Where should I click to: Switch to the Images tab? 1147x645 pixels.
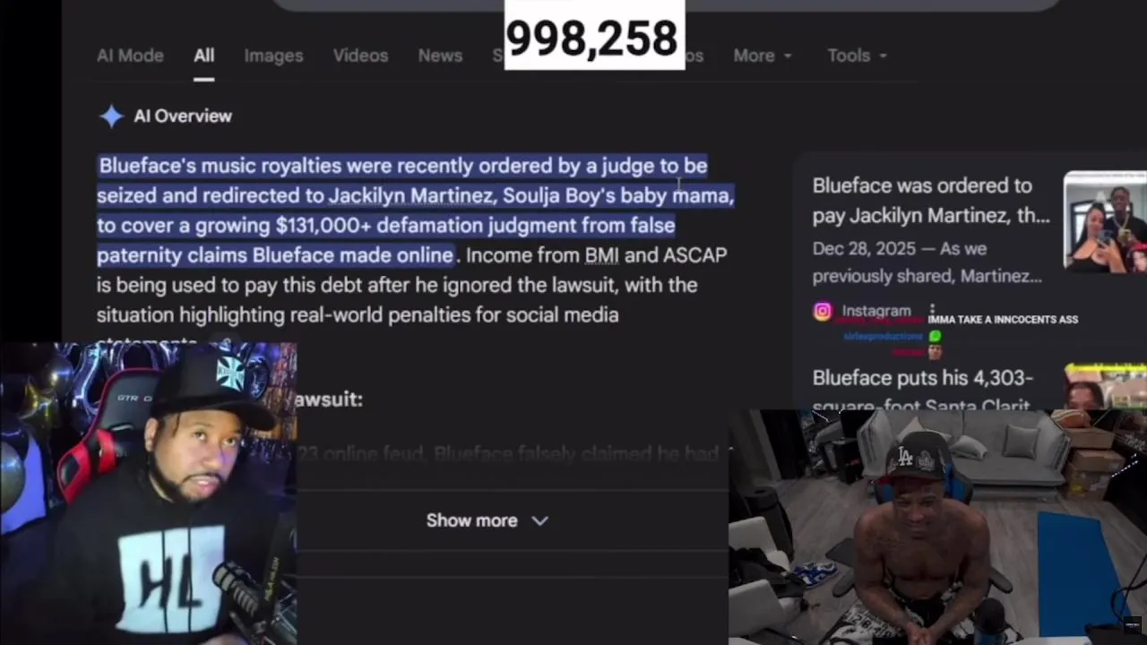pos(273,56)
